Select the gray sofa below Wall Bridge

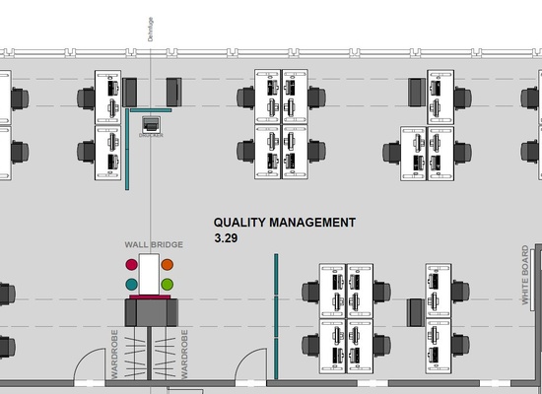click(x=152, y=313)
